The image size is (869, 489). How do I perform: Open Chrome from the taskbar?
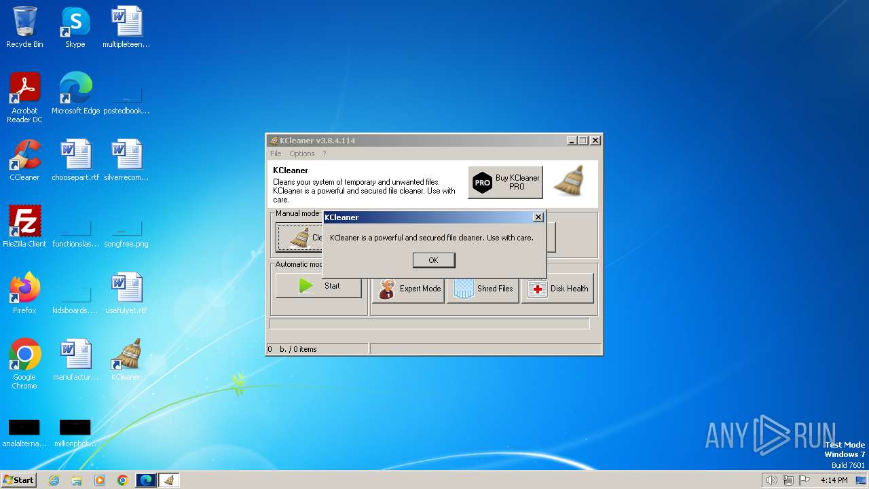pyautogui.click(x=122, y=480)
